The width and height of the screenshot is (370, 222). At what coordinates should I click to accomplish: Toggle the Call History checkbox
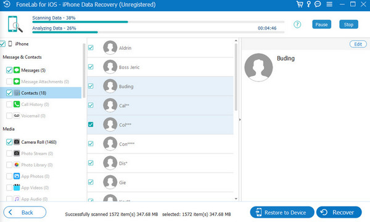(x=9, y=104)
